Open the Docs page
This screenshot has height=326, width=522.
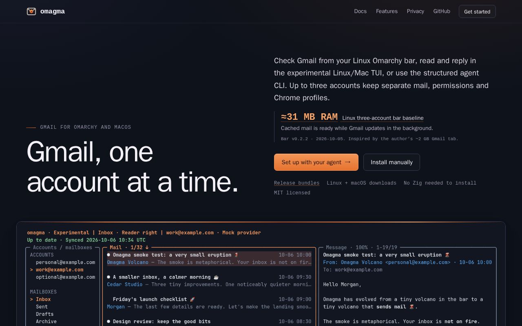click(x=360, y=11)
